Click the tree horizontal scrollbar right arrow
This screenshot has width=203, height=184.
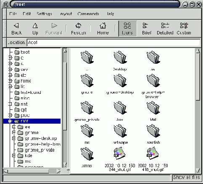tap(58, 171)
